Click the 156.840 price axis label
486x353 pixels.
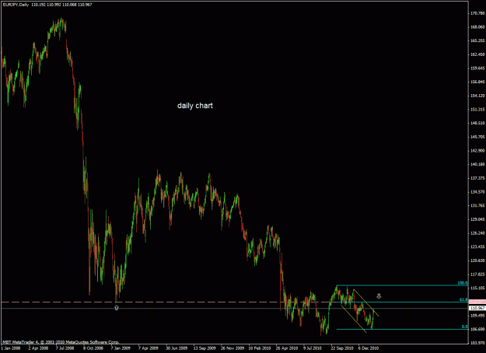[x=477, y=82]
